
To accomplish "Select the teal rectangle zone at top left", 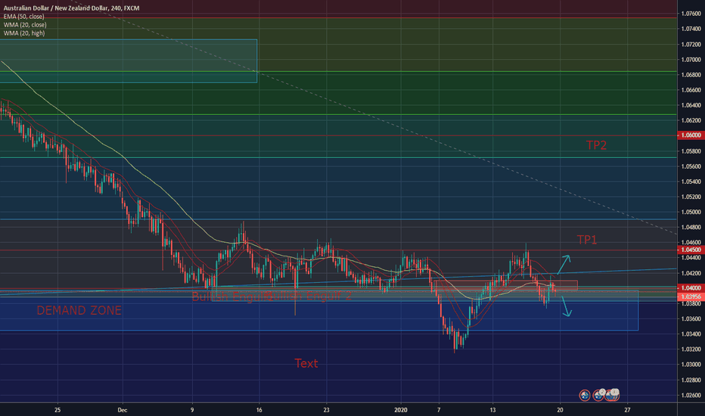I will [x=129, y=61].
